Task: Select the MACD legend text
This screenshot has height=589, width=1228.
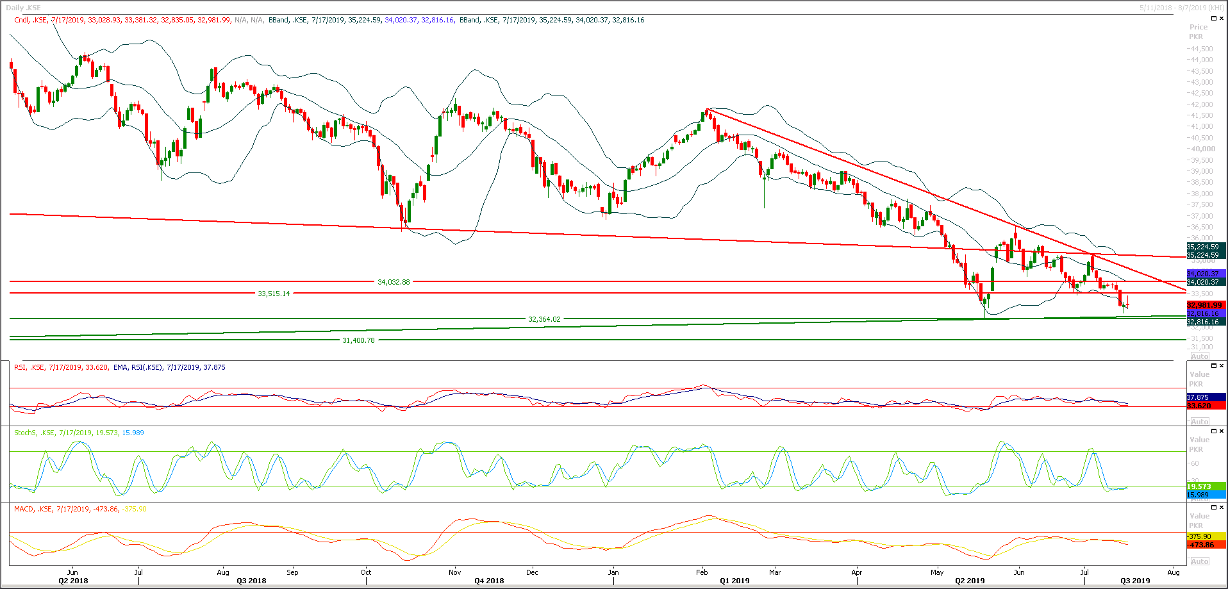Action: click(23, 509)
